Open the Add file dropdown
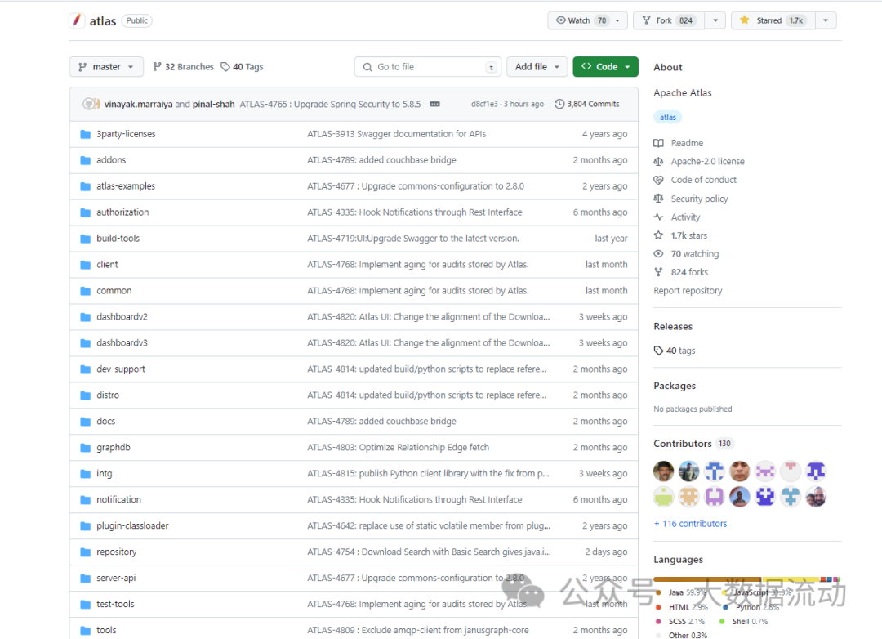The height and width of the screenshot is (639, 882). pos(537,66)
